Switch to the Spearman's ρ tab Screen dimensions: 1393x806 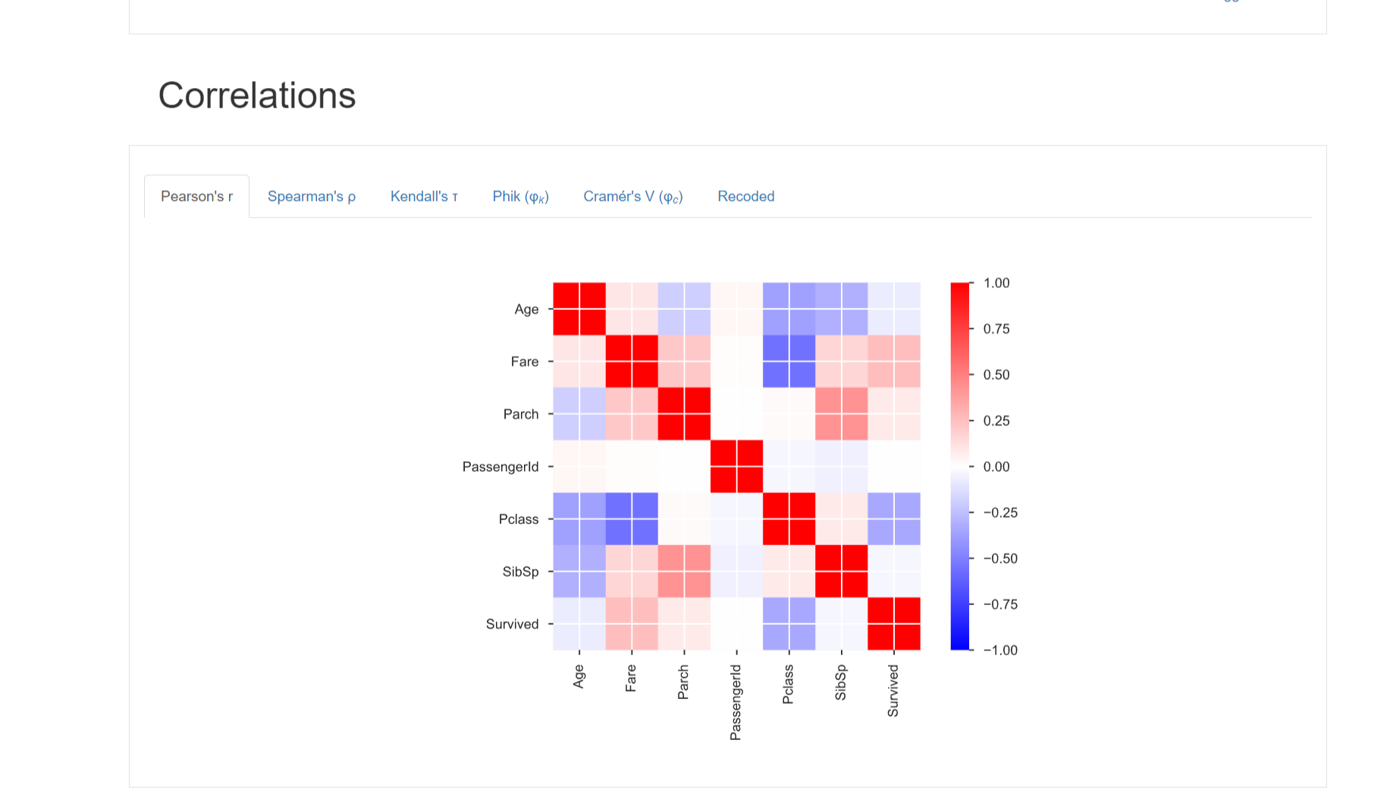pyautogui.click(x=312, y=196)
